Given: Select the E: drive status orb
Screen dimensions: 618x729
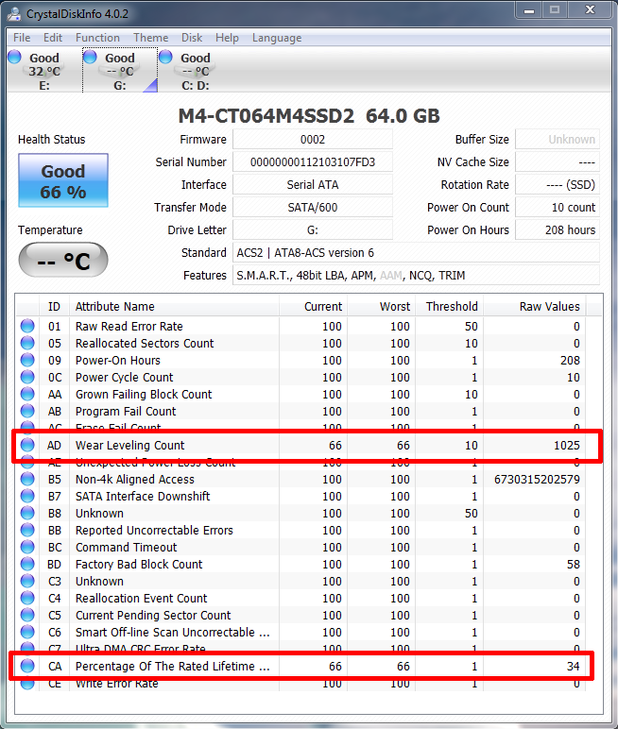Looking at the screenshot, I should (x=14, y=57).
